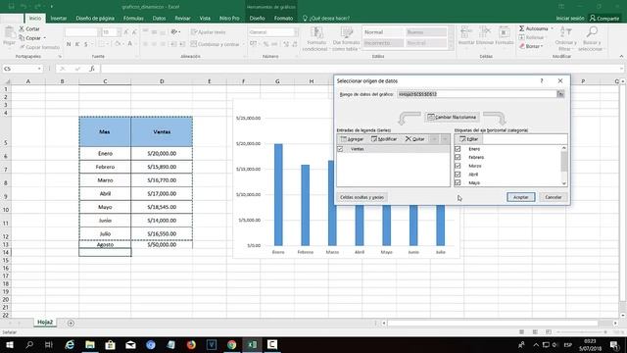The width and height of the screenshot is (627, 353).
Task: Click Modificar series button
Action: [x=384, y=139]
